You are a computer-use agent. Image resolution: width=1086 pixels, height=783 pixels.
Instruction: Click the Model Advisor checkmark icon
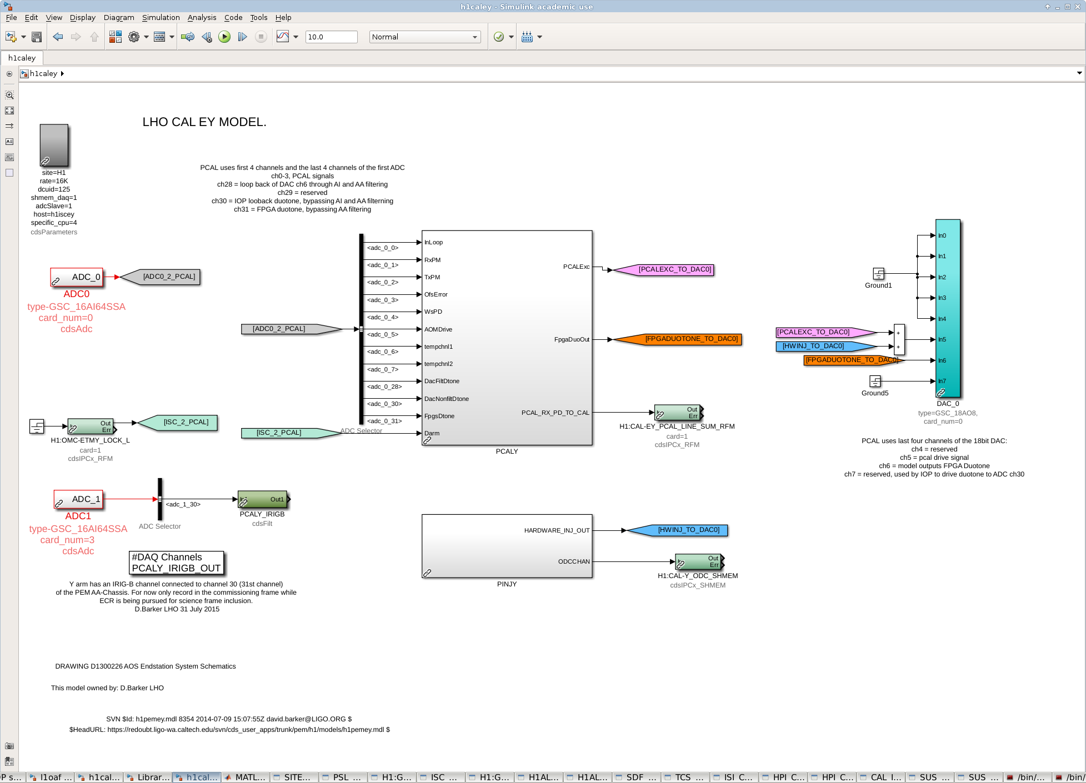499,37
